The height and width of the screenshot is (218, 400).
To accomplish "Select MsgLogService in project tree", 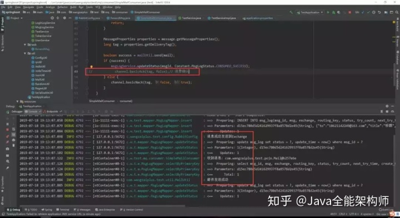I will pos(42,27).
